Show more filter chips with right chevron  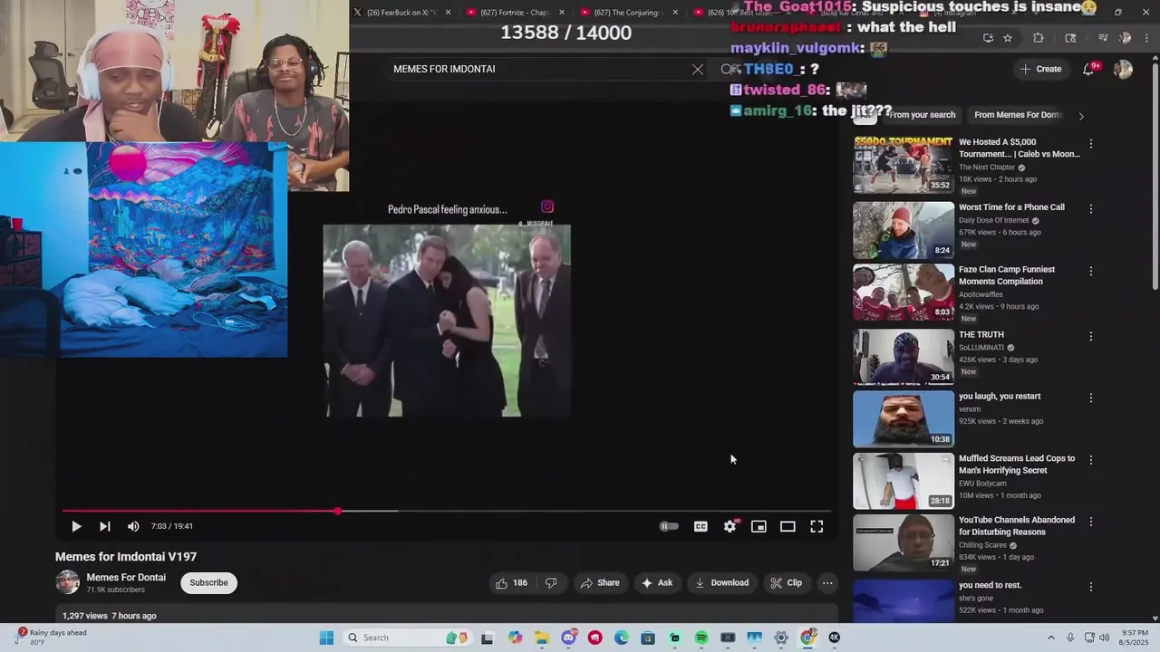tap(1081, 116)
